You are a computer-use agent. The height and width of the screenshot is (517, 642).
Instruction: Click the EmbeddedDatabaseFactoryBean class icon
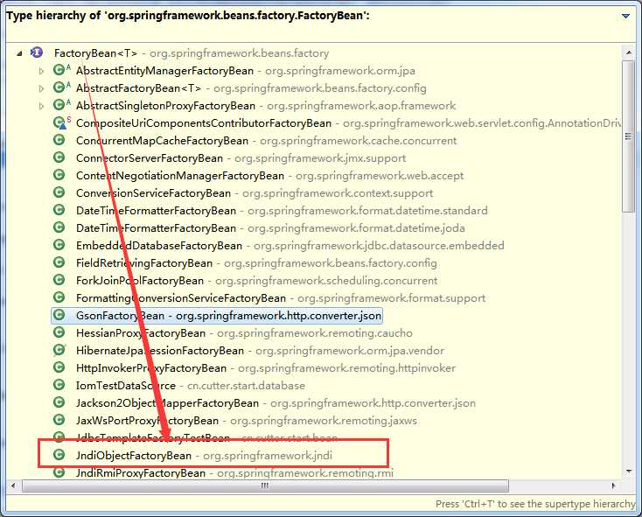(59, 245)
